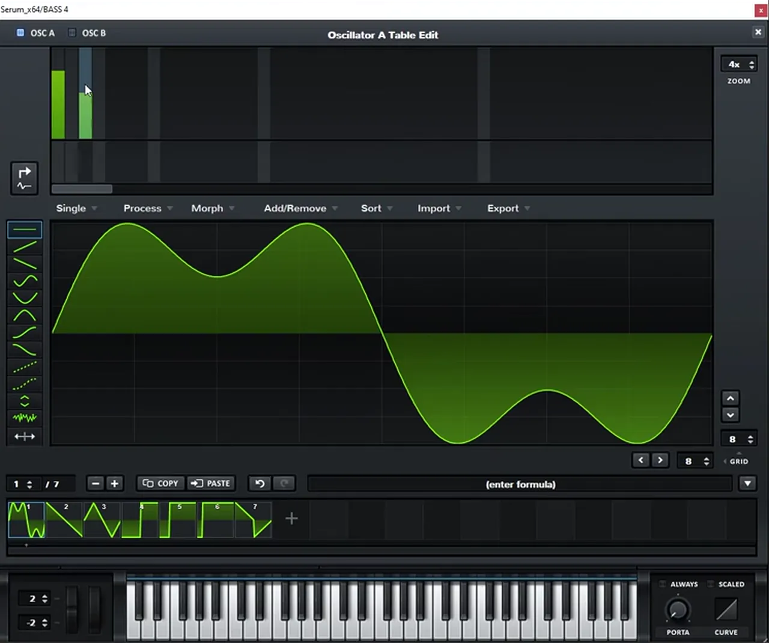Click the plus button beside COPY
This screenshot has width=769, height=643.
(114, 483)
